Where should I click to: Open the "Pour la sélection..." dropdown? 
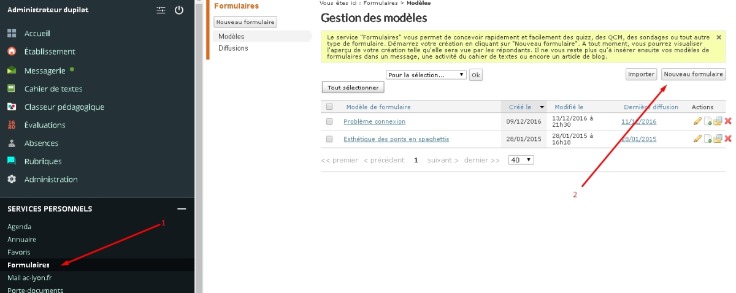tap(426, 75)
